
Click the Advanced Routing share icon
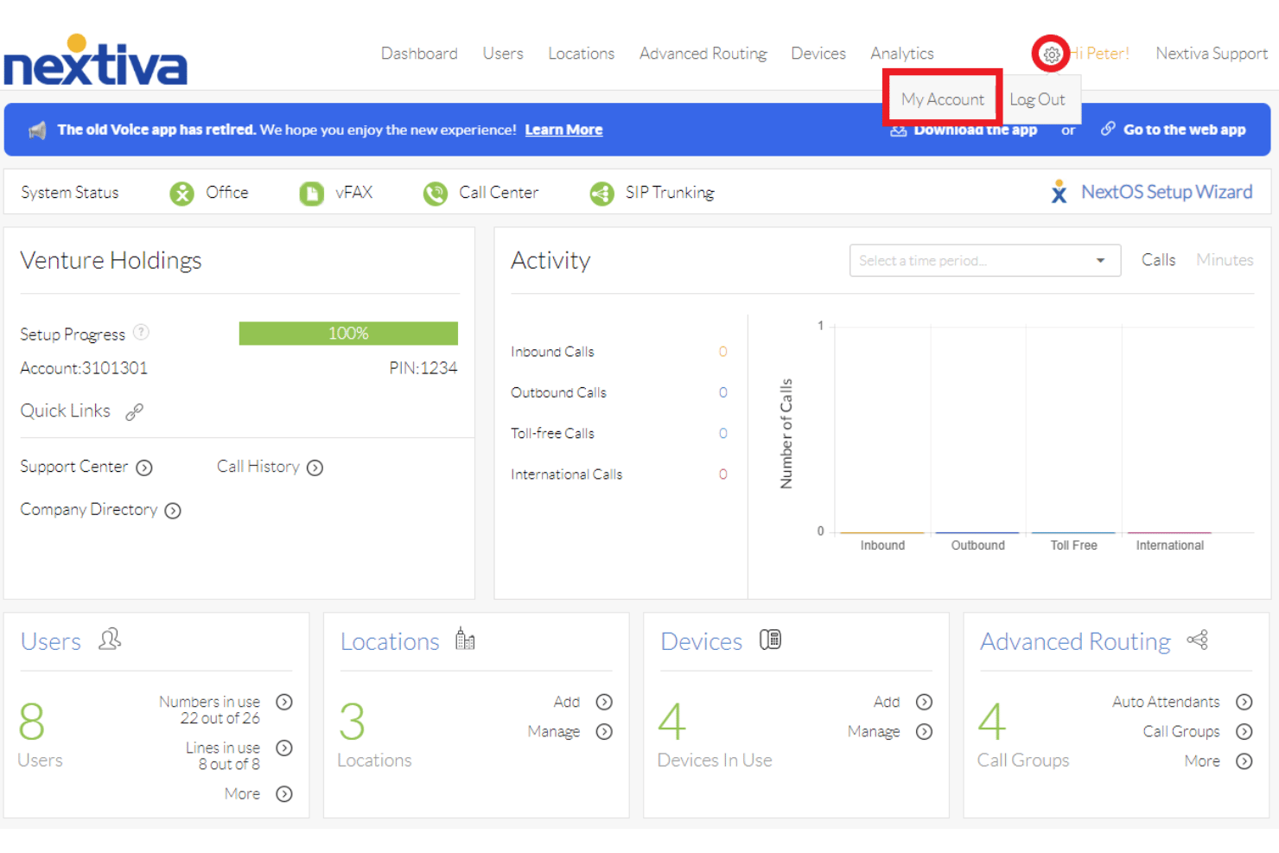pos(1197,640)
